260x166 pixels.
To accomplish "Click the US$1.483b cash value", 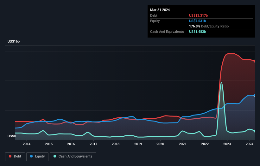I will pos(197,32).
